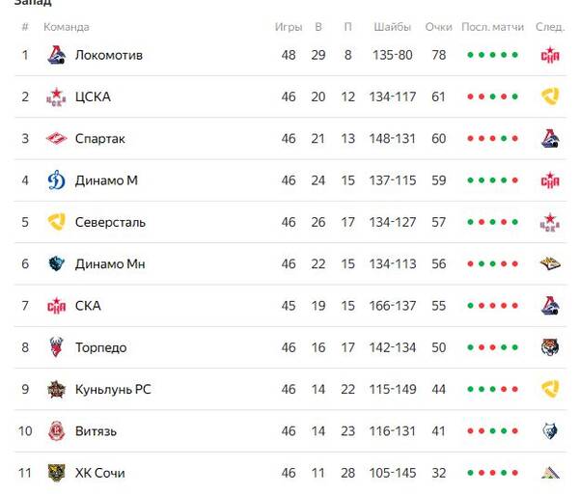Click the Куньлунь РС team logo
This screenshot has height=495, width=579.
(57, 389)
